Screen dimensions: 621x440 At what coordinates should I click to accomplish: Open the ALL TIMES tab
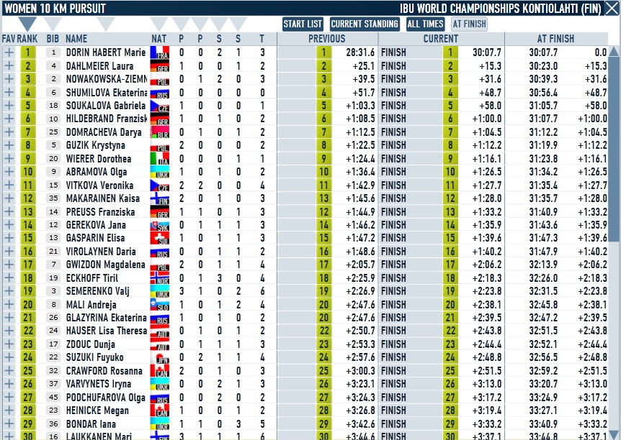425,24
